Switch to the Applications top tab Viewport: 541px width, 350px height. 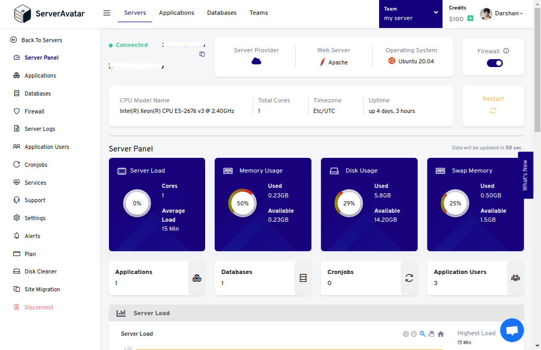(176, 13)
